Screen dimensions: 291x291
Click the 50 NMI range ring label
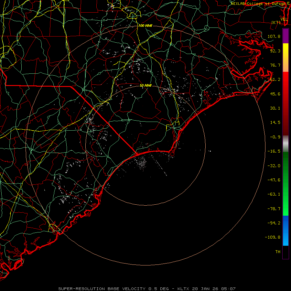point(146,86)
